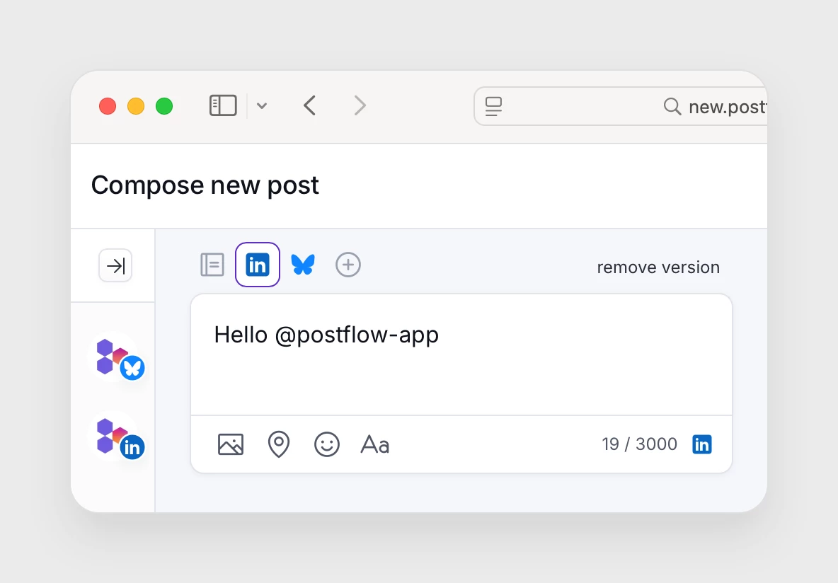Click the Safari address bar search field

pyautogui.click(x=637, y=106)
